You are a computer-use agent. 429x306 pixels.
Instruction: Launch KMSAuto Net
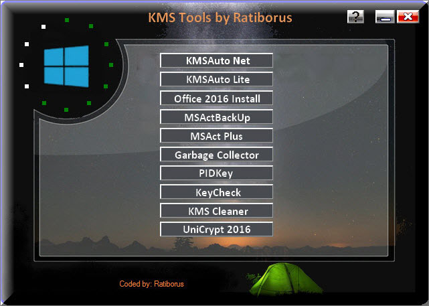pyautogui.click(x=216, y=60)
